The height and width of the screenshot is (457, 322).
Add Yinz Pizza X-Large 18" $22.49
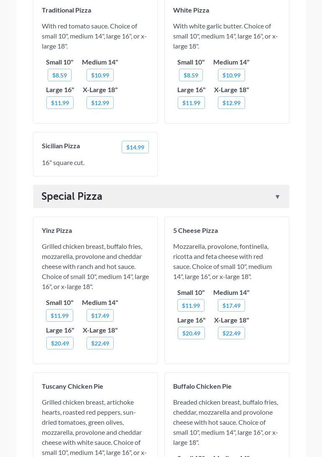[100, 343]
